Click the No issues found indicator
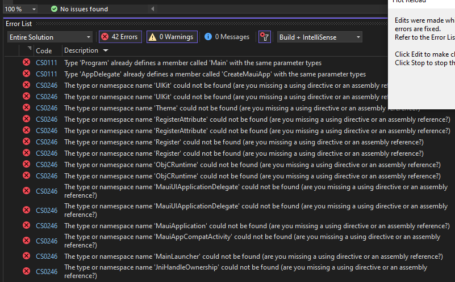 coord(79,9)
